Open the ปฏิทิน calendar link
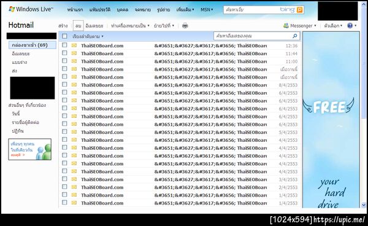This screenshot has width=368, height=226. 18,131
